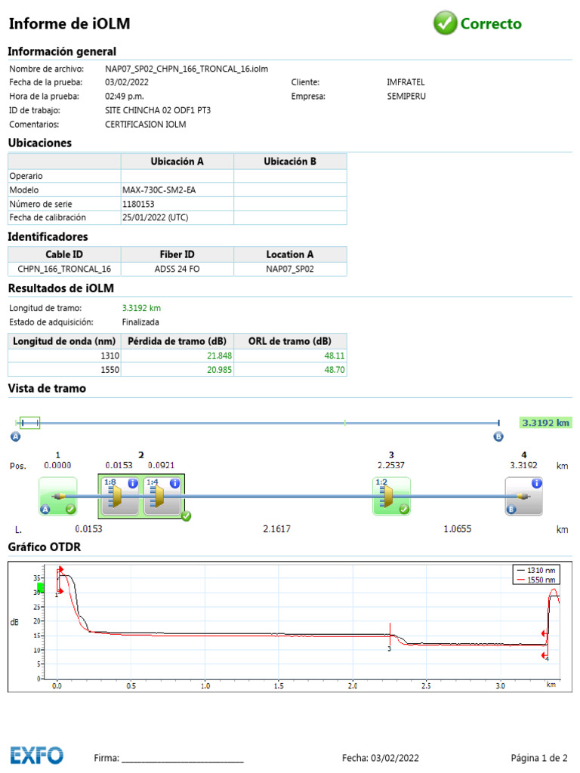Image resolution: width=580 pixels, height=773 pixels.
Task: Click the company name SEMIPERU
Action: coord(406,97)
